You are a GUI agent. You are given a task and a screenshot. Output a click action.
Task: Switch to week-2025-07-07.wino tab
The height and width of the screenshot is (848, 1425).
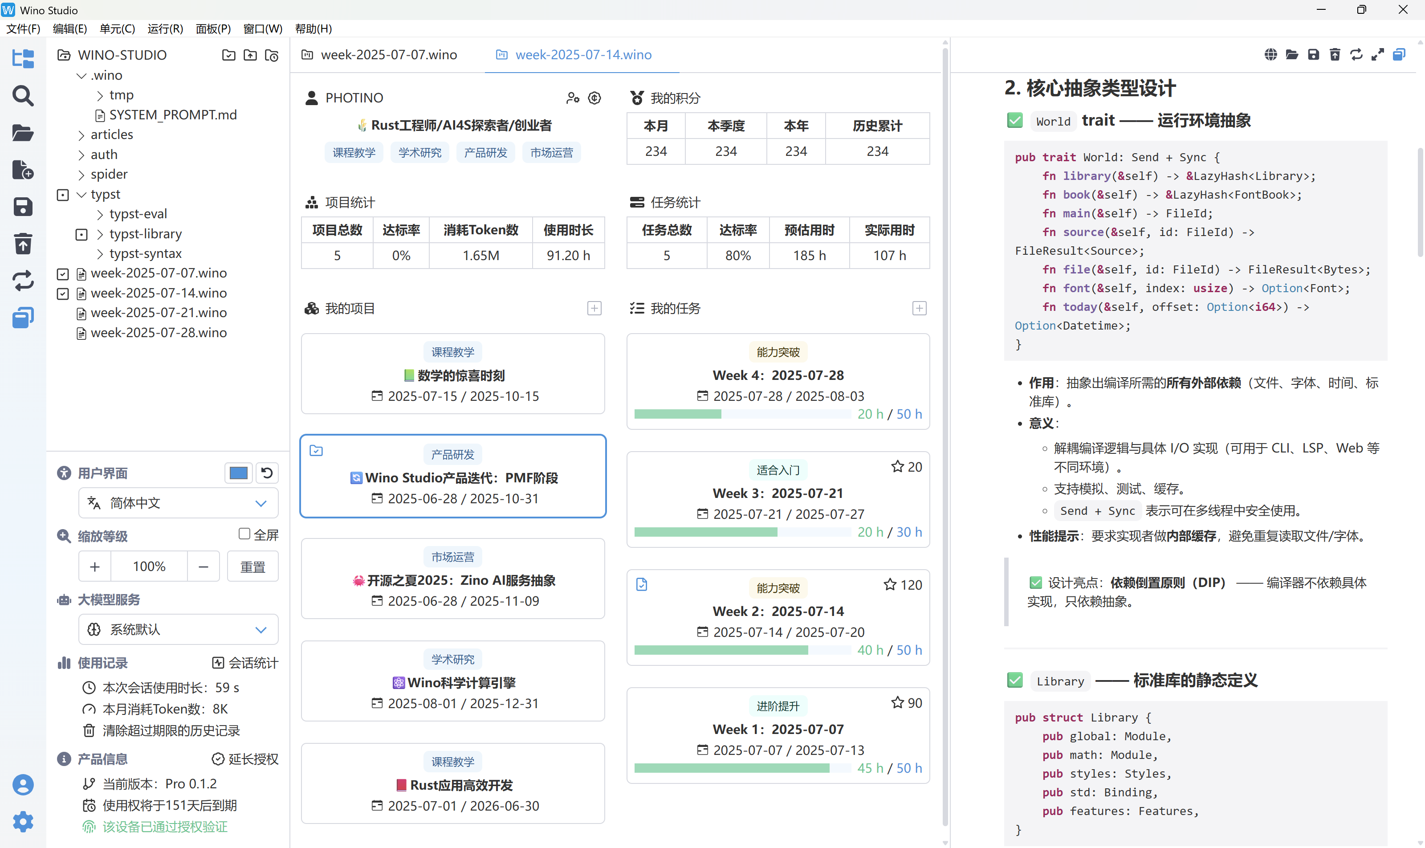(388, 55)
